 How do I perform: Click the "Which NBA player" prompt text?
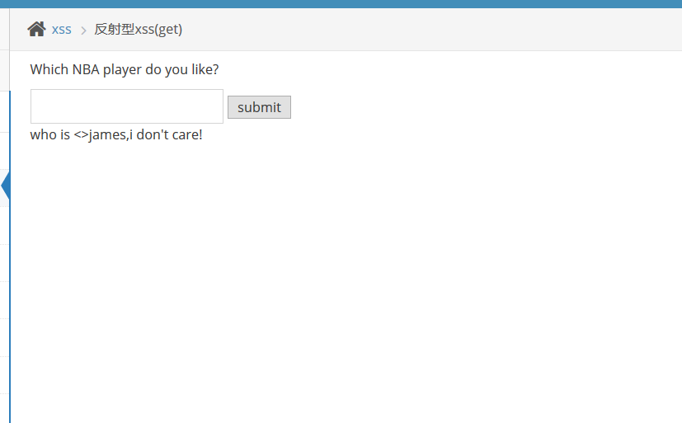(124, 69)
